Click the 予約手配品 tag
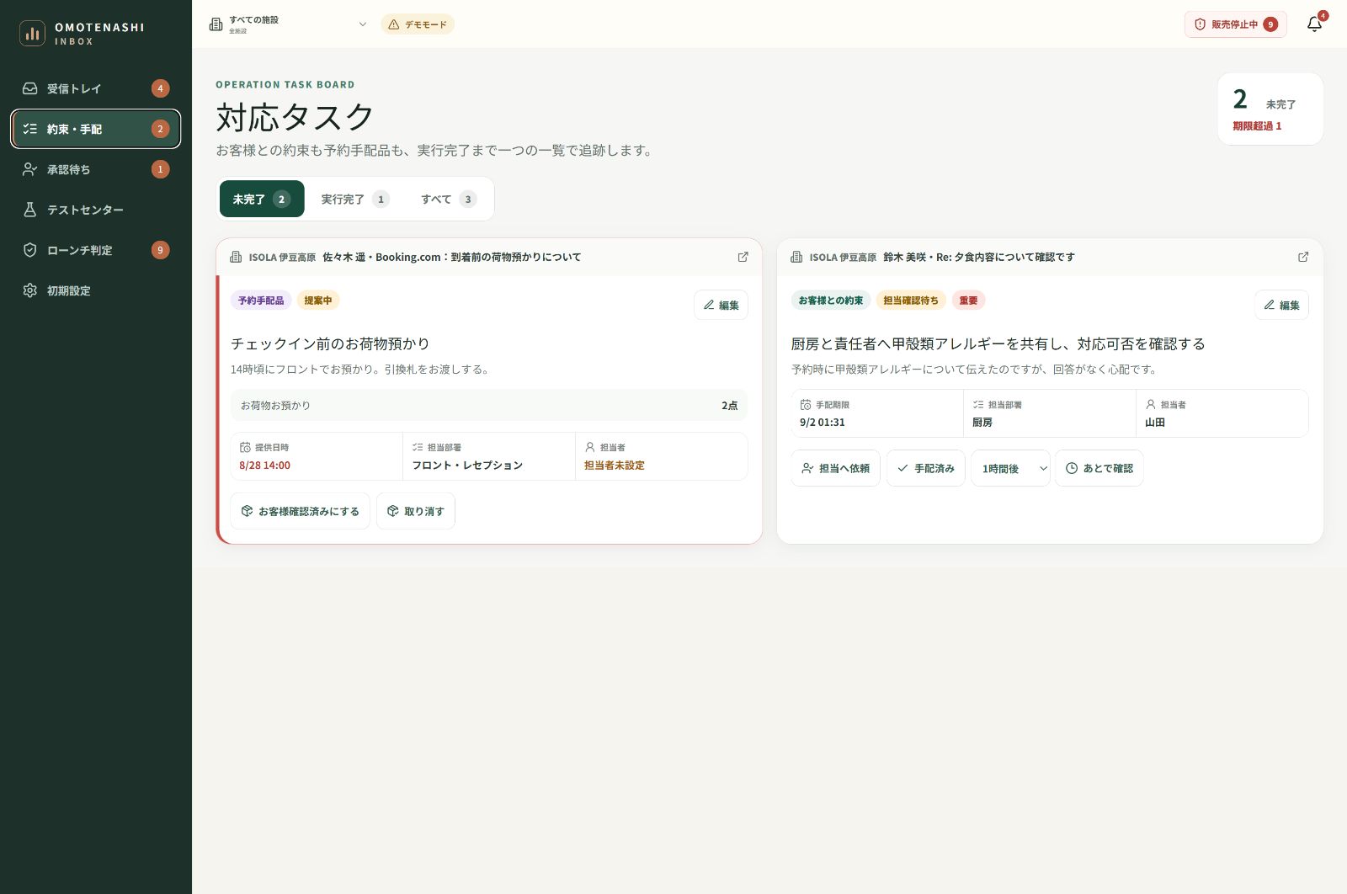The image size is (1347, 894). click(x=261, y=301)
